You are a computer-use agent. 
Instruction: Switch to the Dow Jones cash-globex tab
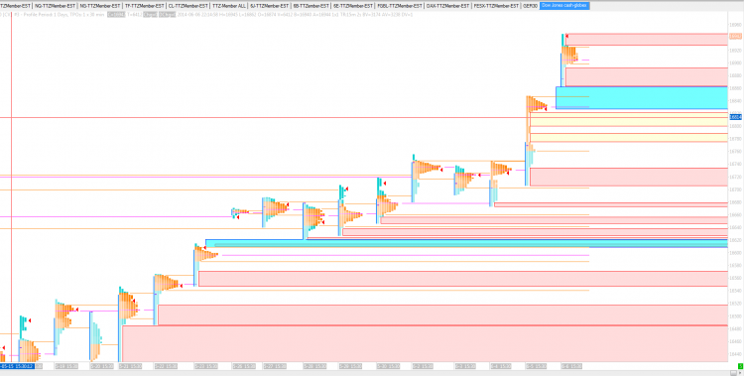coord(564,6)
